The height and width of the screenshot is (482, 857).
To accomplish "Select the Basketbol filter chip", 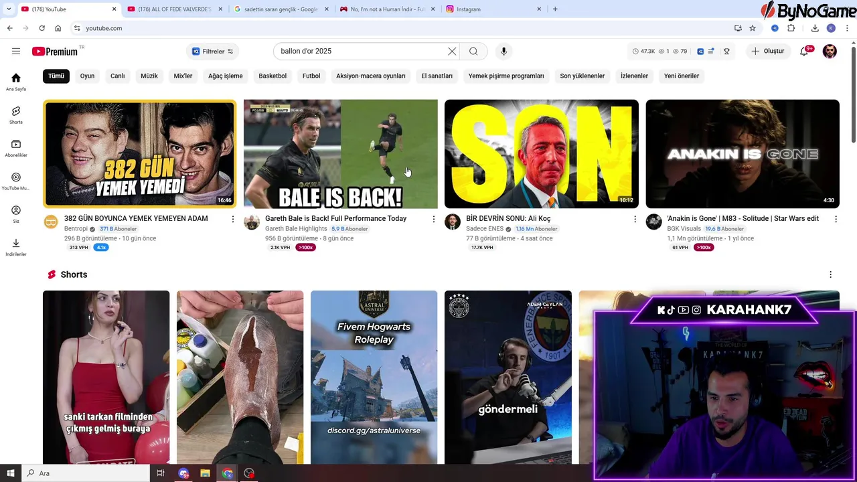I will [x=272, y=76].
